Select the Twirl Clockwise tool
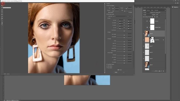Screen dimensions: 180x101 pos(2,9)
